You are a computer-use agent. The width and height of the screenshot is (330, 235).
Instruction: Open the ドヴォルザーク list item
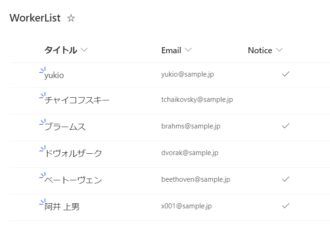(x=73, y=153)
